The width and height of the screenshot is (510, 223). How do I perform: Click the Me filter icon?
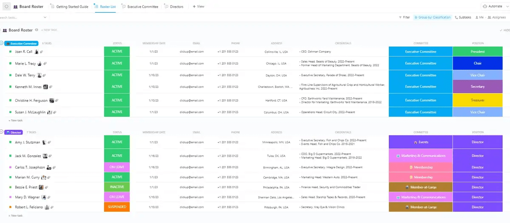[476, 17]
